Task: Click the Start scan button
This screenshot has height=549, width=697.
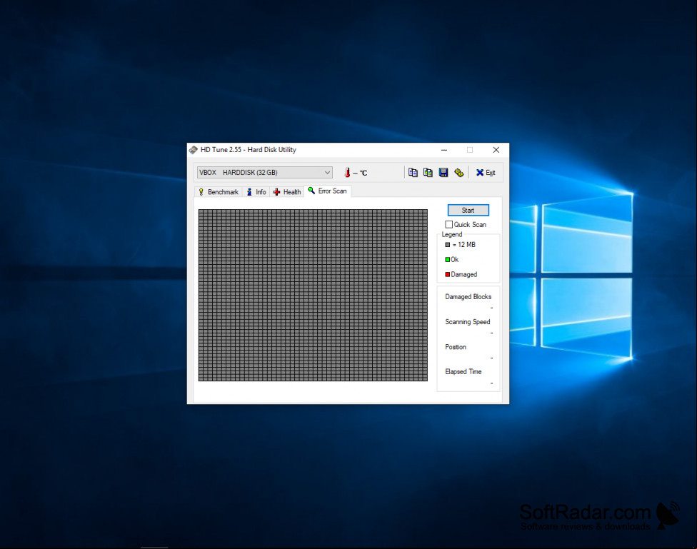Action: 468,211
